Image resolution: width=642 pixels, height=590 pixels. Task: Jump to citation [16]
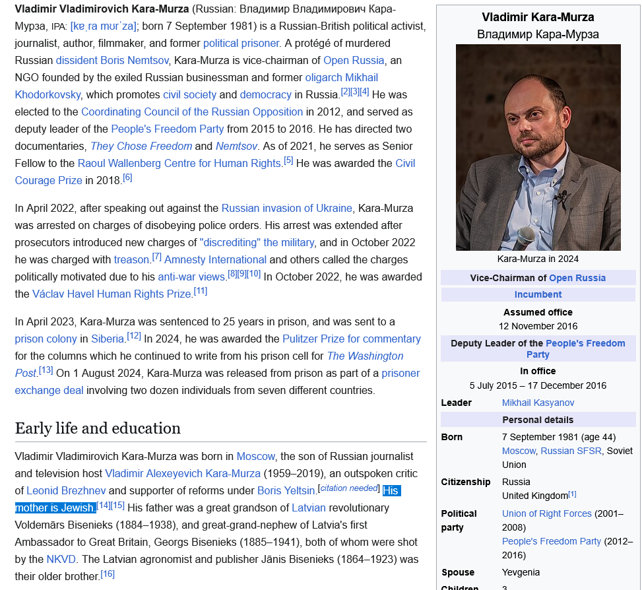[108, 574]
